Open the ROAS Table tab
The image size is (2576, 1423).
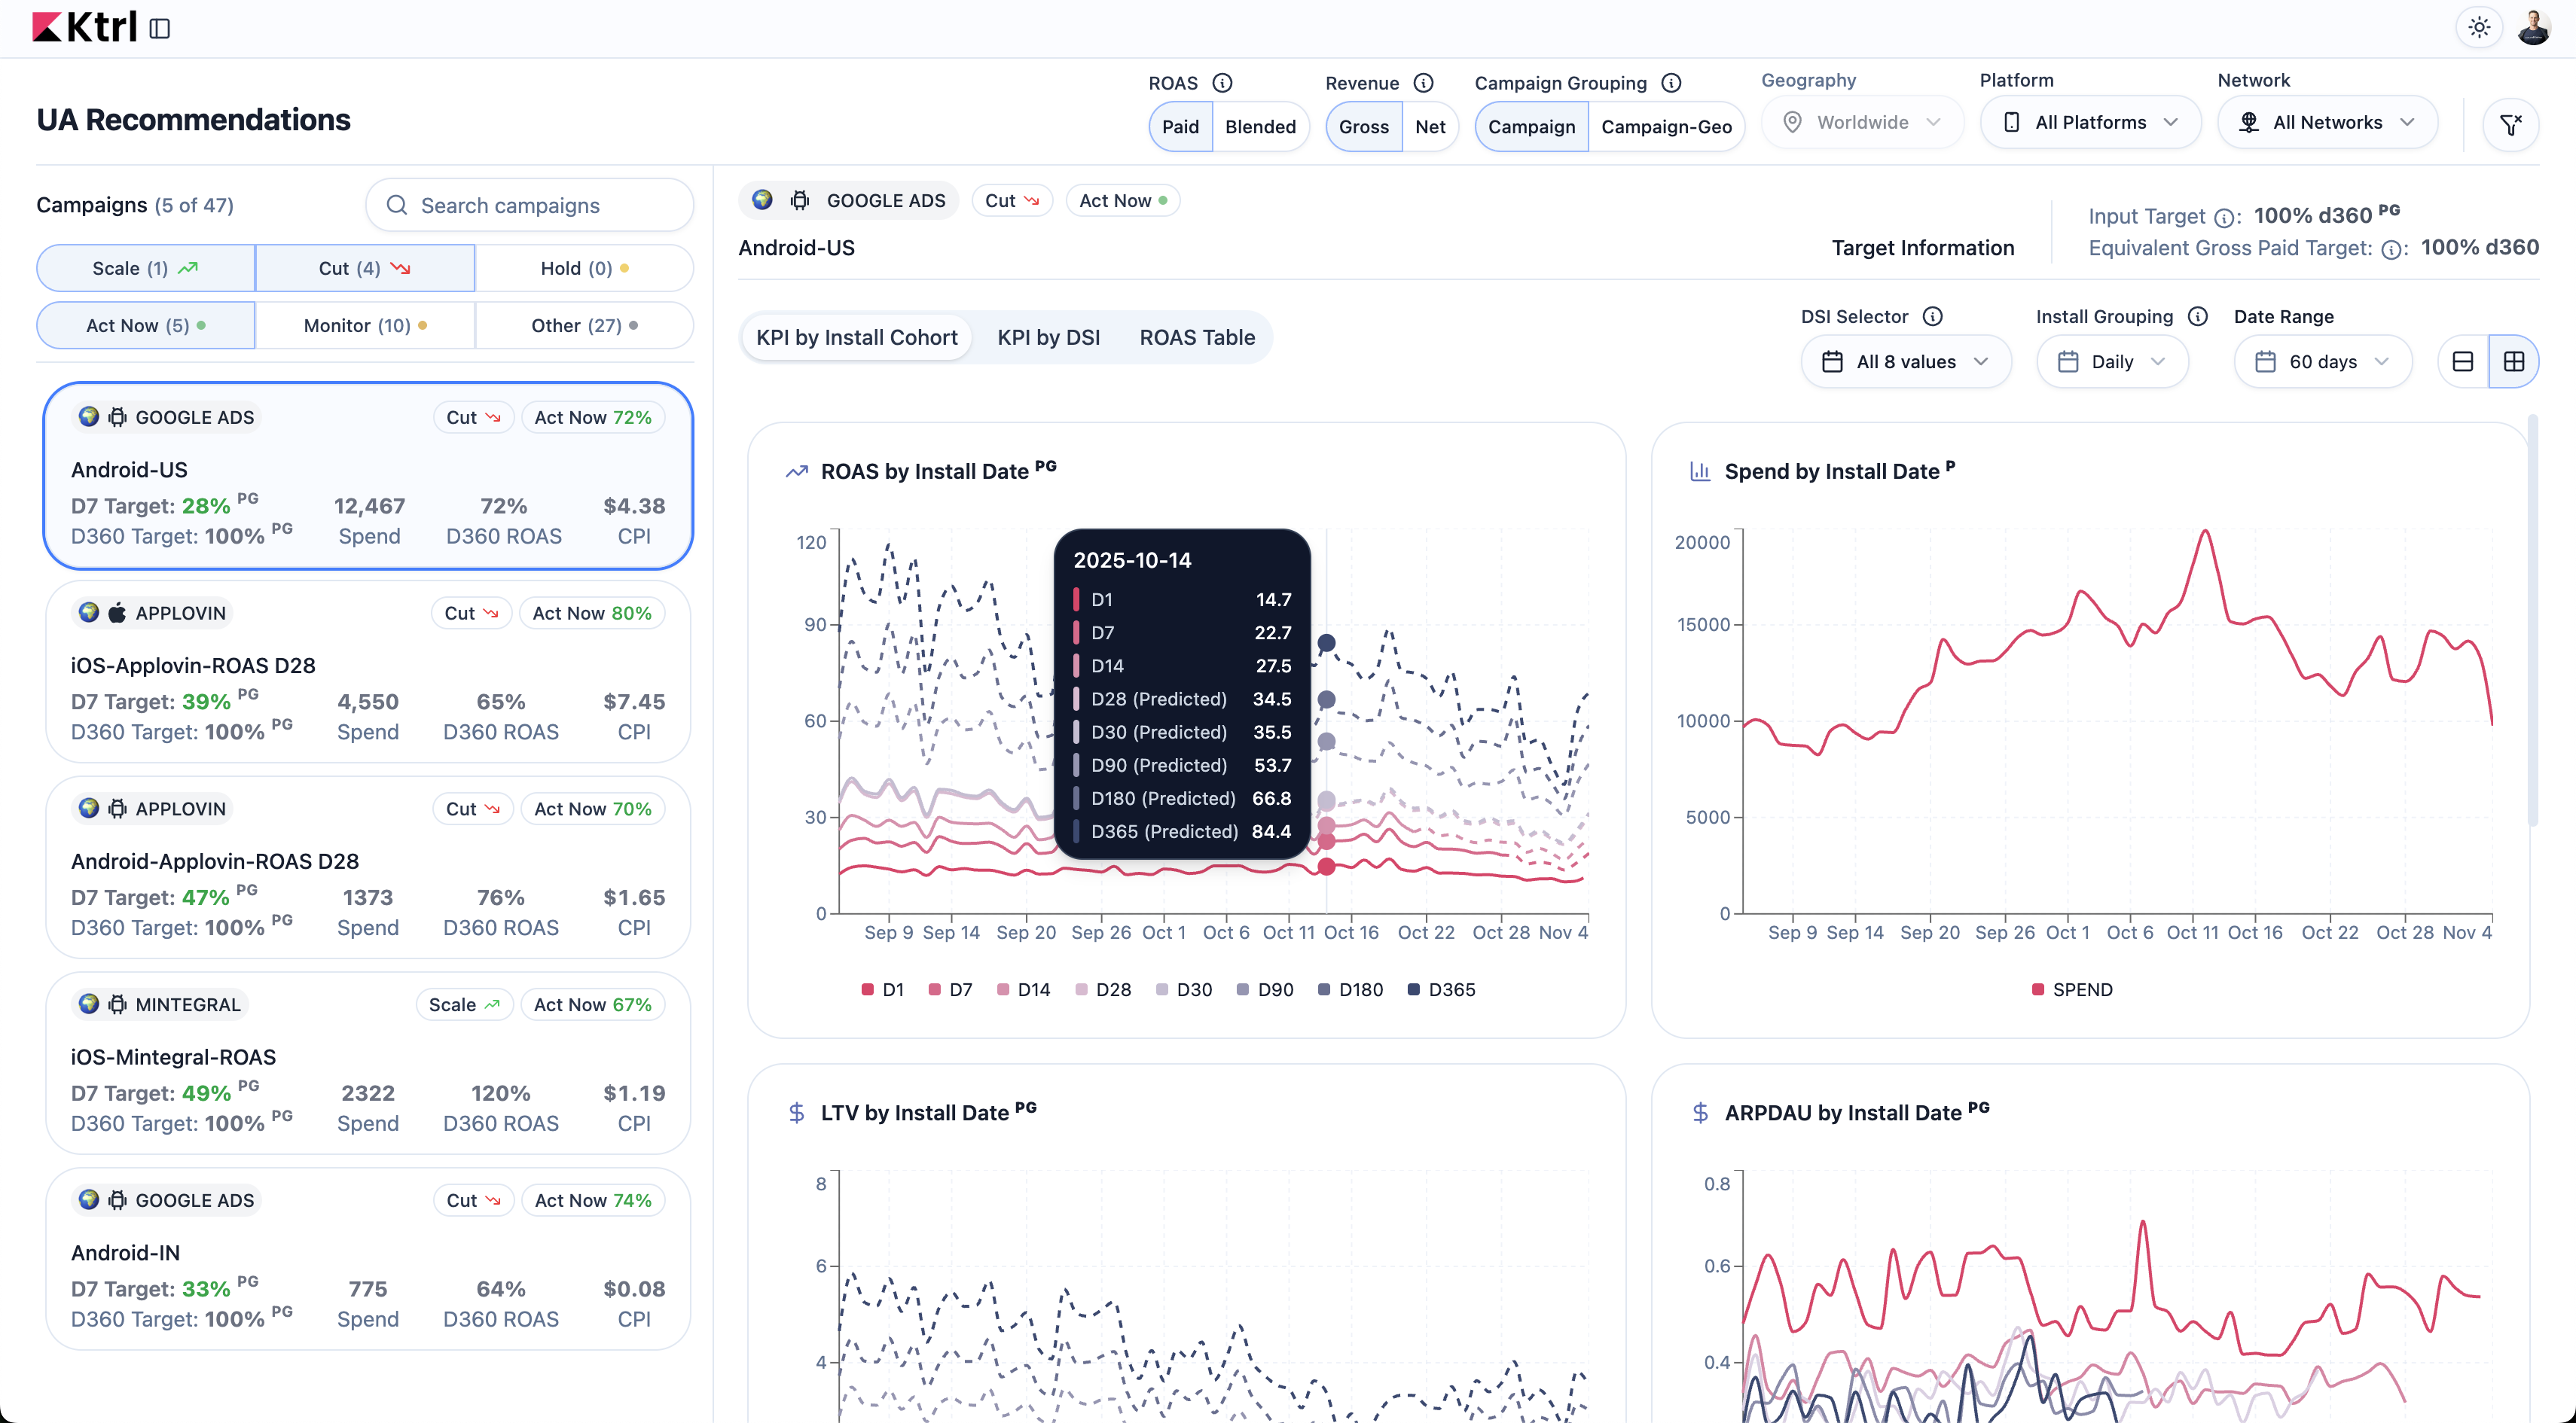click(x=1196, y=338)
